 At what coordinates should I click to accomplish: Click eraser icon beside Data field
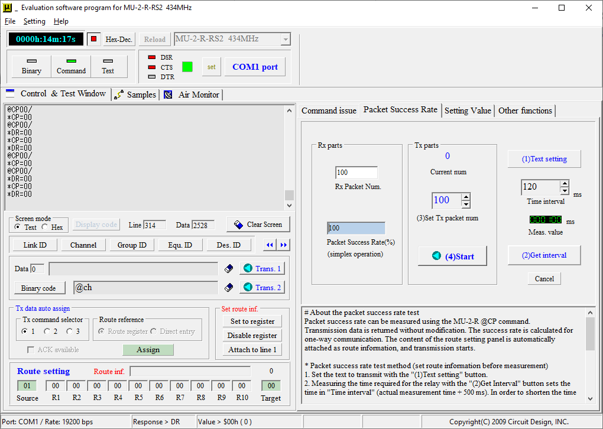click(x=229, y=269)
